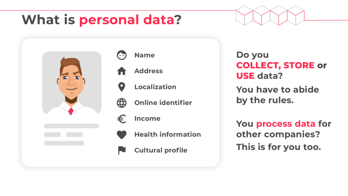The image size is (348, 196).
Task: Select the "Localization" label
Action: pyautogui.click(x=155, y=87)
